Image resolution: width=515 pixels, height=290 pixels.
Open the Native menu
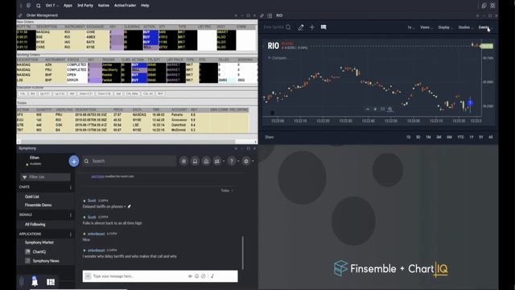pos(104,6)
